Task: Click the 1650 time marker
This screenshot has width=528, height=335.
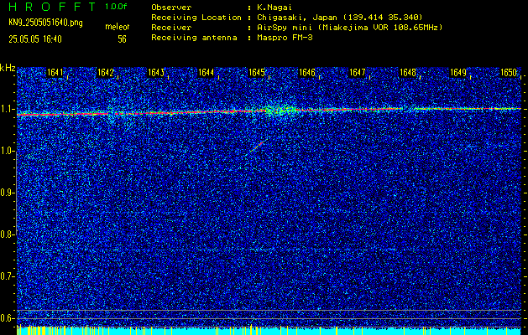Action: [x=509, y=72]
